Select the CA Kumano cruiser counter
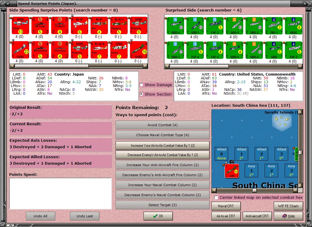This screenshot has height=227, width=312. point(60,50)
